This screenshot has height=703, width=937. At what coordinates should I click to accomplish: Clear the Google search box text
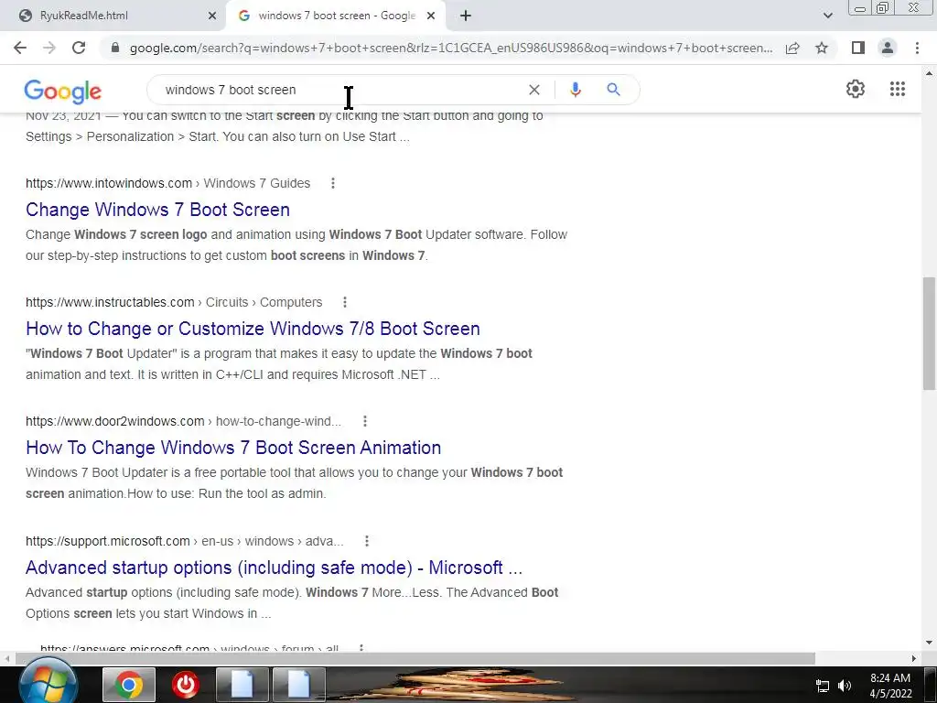[534, 90]
